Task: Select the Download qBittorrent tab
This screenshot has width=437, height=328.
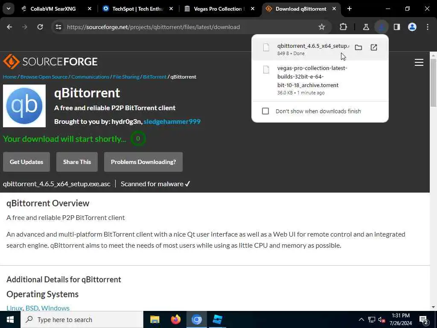Action: pos(301,9)
